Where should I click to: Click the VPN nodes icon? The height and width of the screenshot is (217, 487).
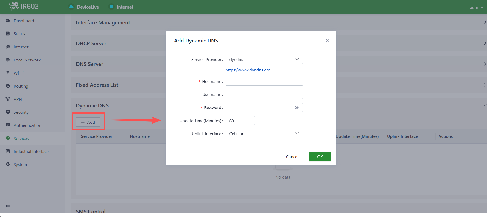tap(8, 99)
